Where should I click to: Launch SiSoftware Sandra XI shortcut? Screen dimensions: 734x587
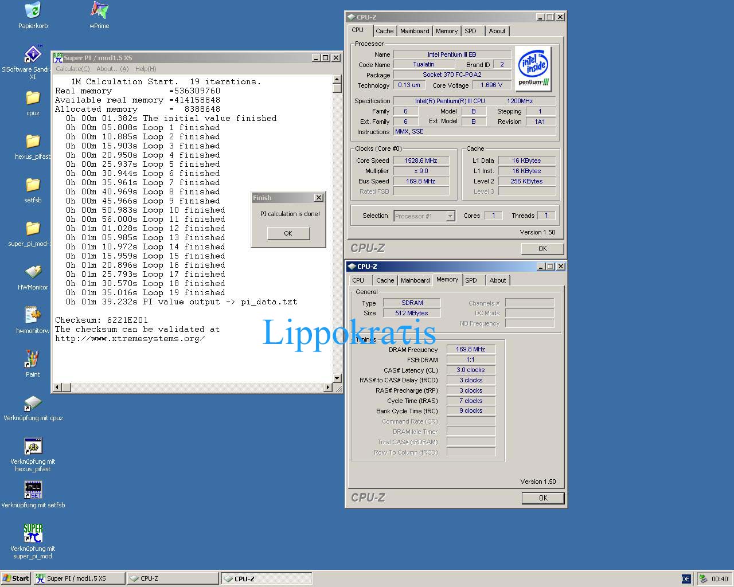pyautogui.click(x=33, y=54)
